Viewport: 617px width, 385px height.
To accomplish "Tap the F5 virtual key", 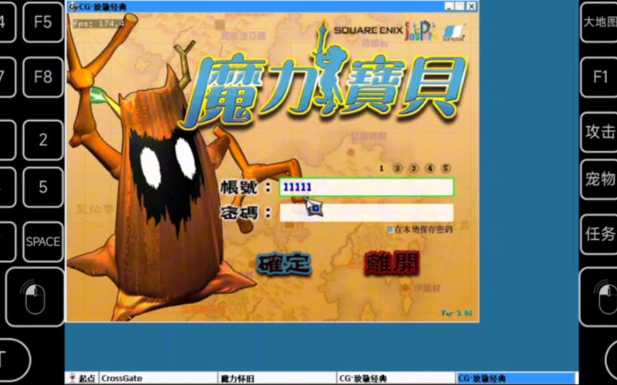I will [x=43, y=22].
